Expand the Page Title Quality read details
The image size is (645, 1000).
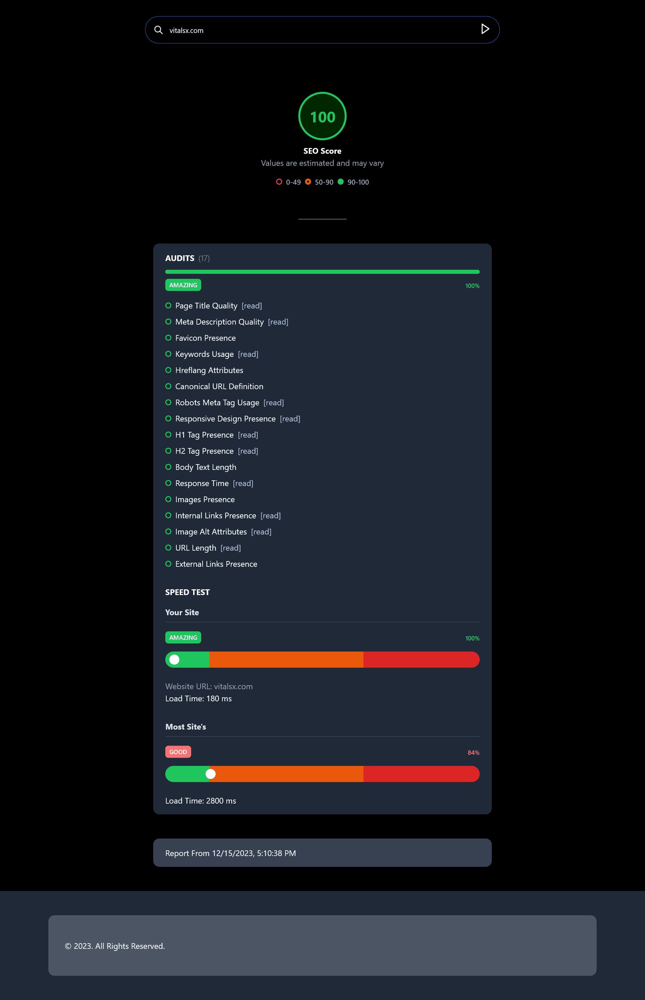coord(252,306)
